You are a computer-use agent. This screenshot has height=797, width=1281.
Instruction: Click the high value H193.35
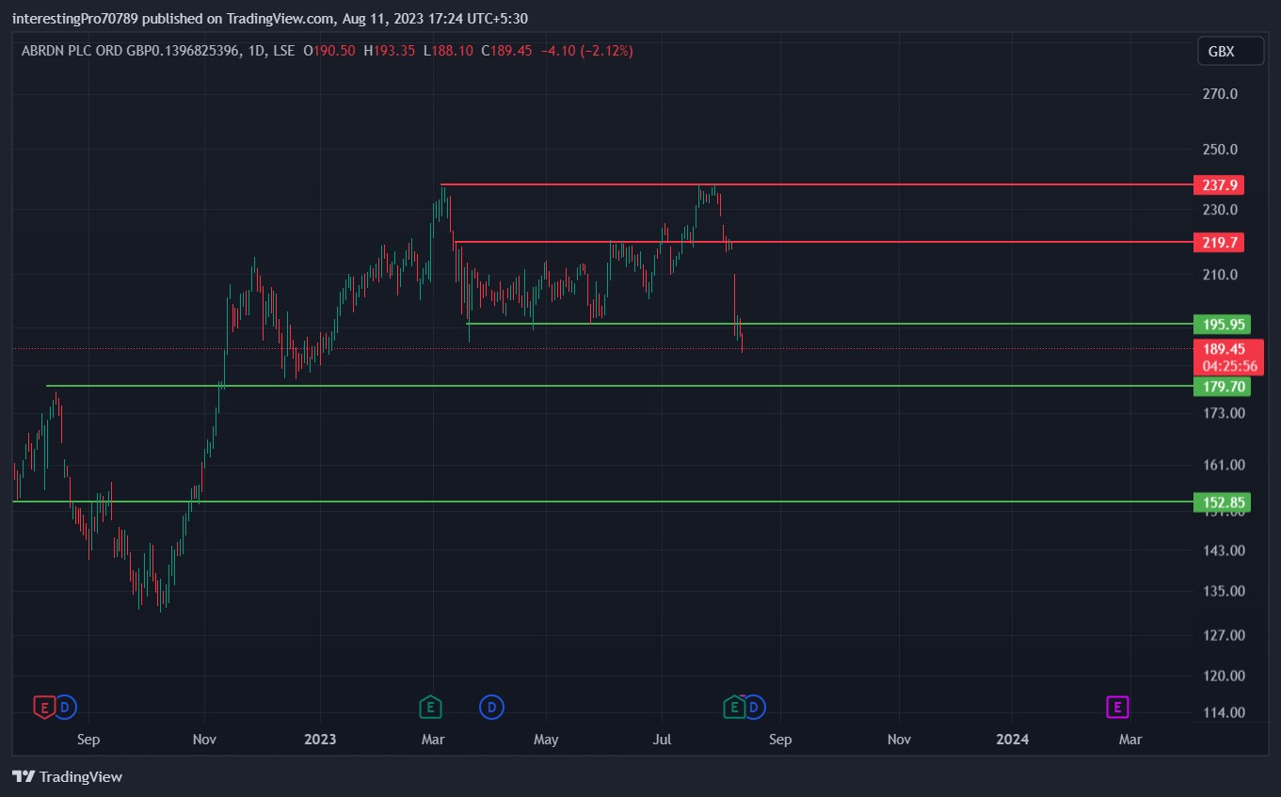tap(390, 51)
